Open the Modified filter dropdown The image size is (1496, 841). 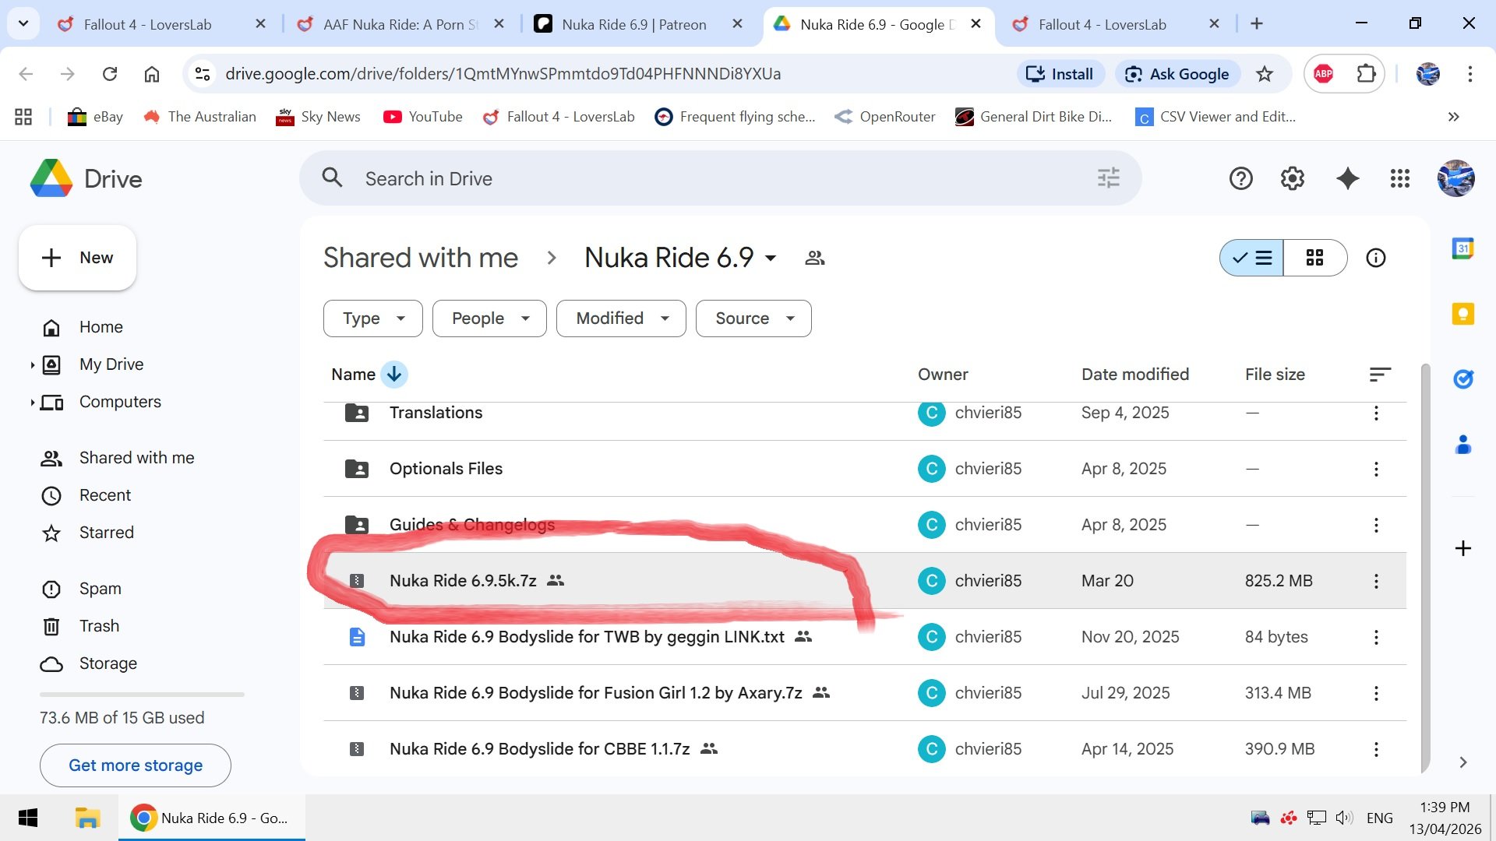[621, 318]
